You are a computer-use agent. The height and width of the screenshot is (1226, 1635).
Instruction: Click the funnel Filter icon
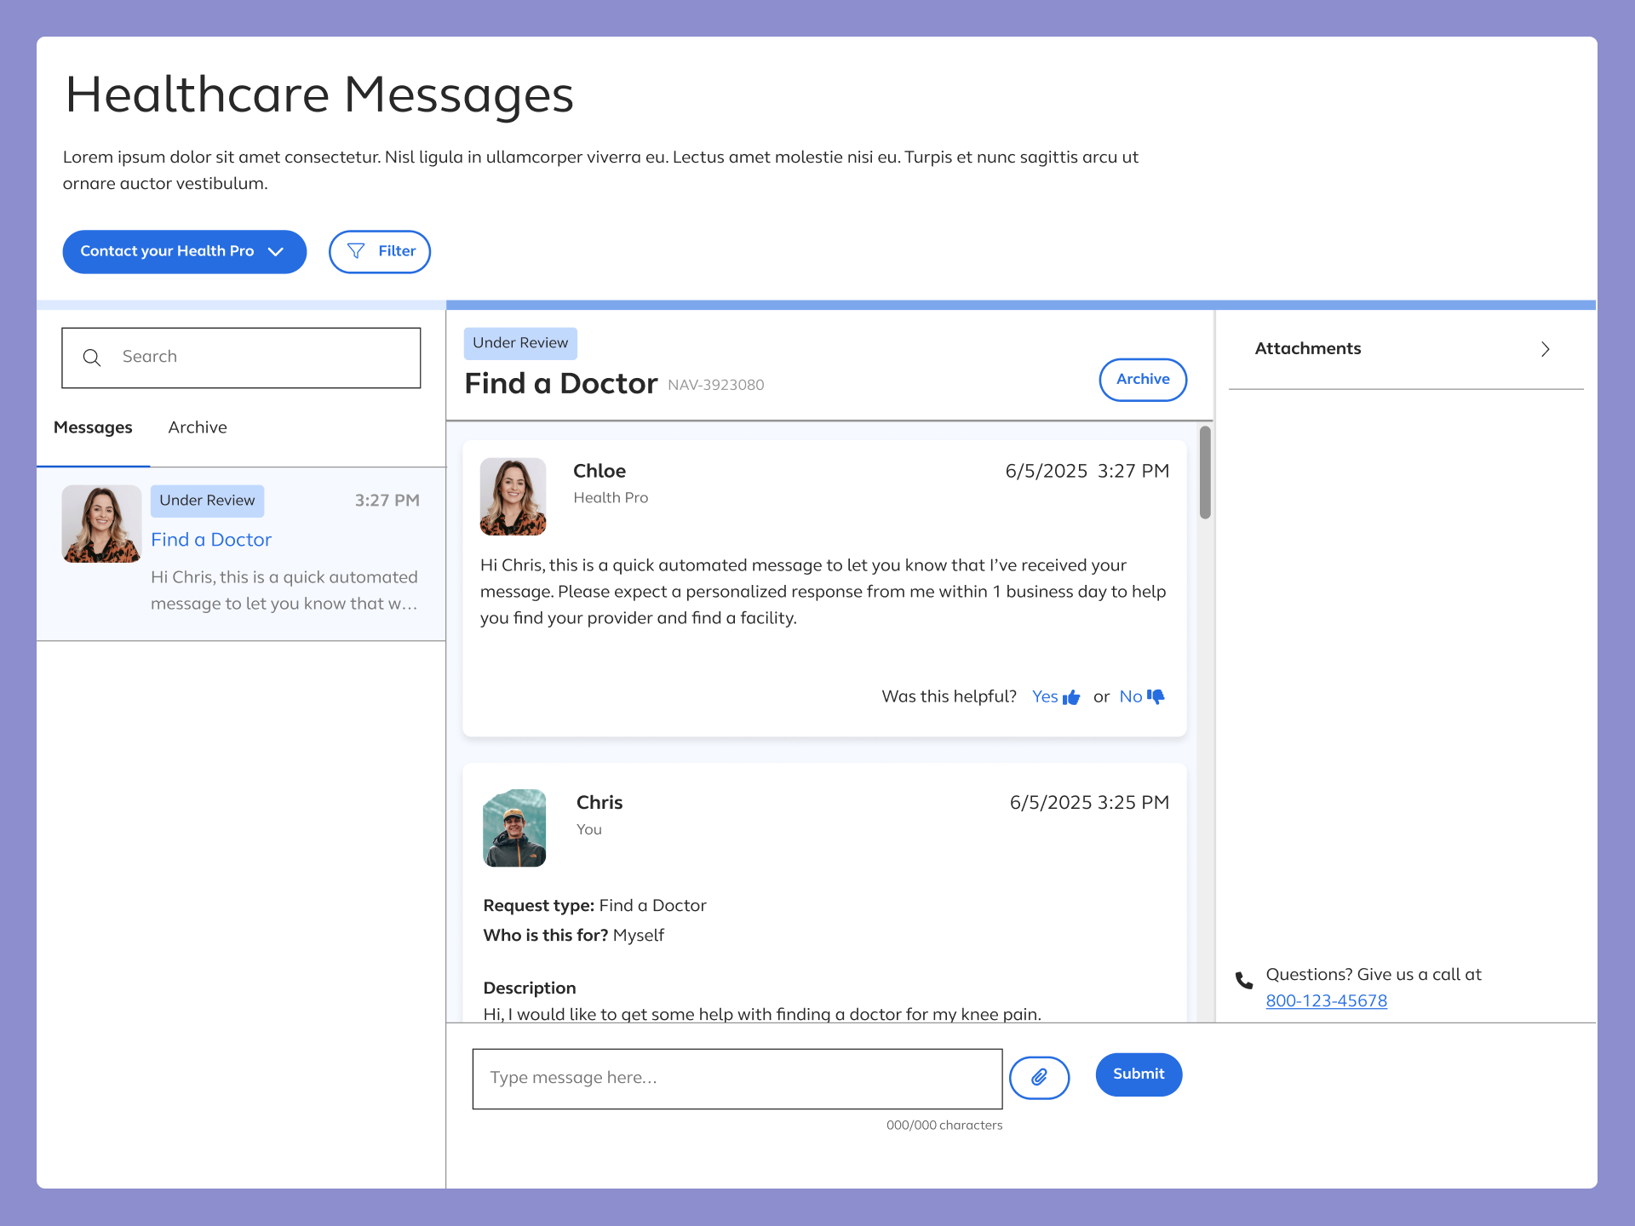click(x=356, y=251)
